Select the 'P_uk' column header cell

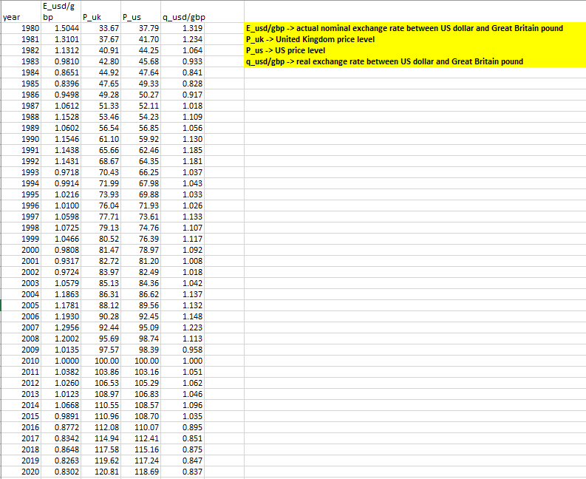pyautogui.click(x=101, y=12)
